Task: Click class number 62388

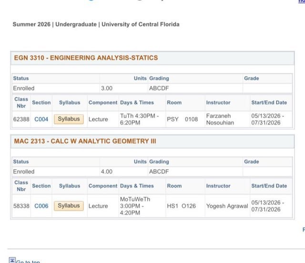Action: 21,119
